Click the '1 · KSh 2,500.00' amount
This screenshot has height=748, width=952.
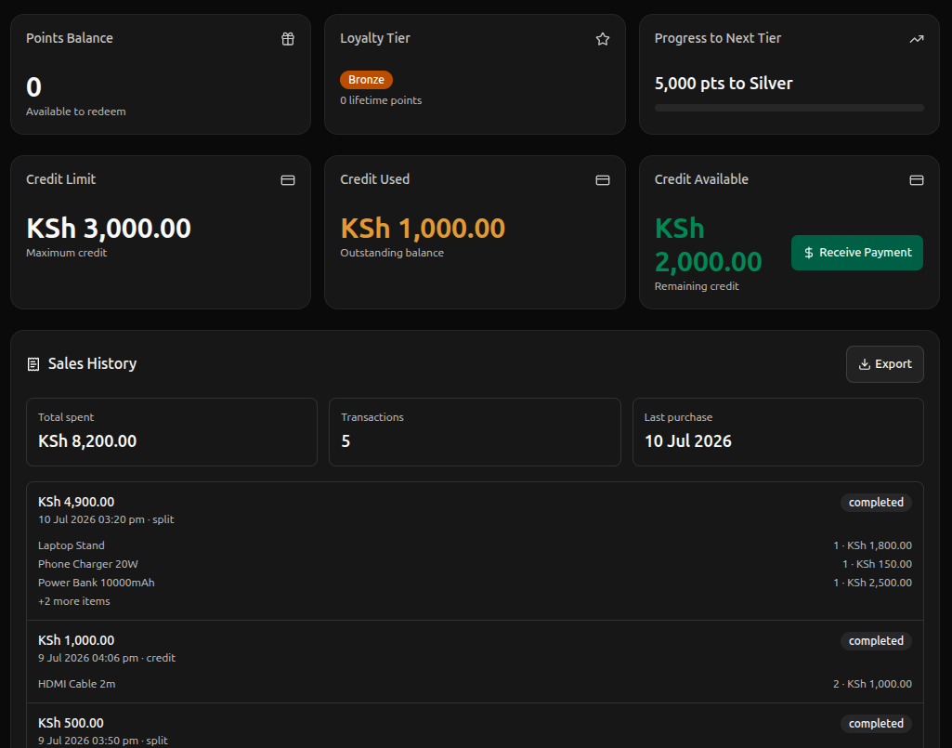point(872,583)
